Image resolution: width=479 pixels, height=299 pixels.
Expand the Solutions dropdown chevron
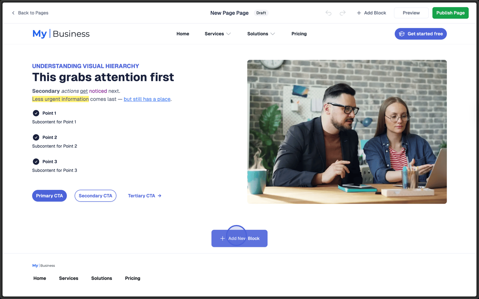[273, 34]
